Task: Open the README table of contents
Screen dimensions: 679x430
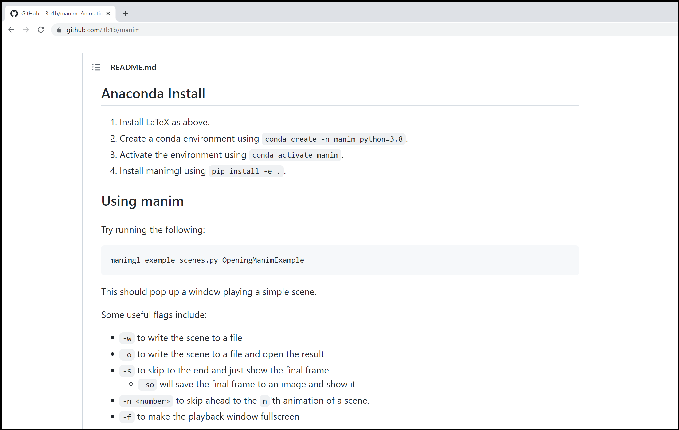Action: 96,67
